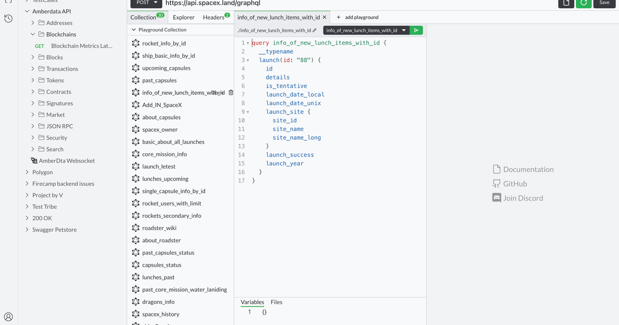The width and height of the screenshot is (619, 325).
Task: Click the GraphQL icon of ship_basic_info_by_id
Action: (x=136, y=56)
